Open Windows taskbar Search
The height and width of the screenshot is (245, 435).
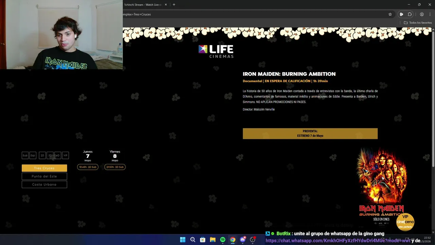point(193,240)
